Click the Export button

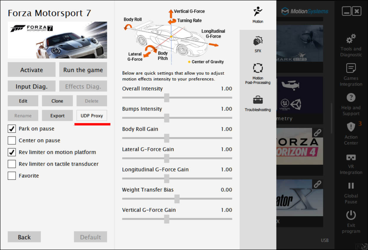57,116
